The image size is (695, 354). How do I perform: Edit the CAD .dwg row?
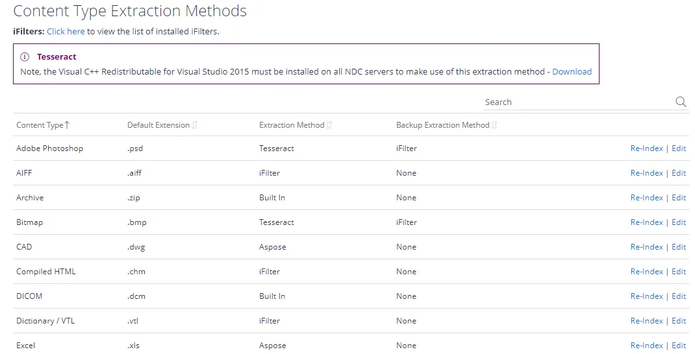[x=679, y=247]
